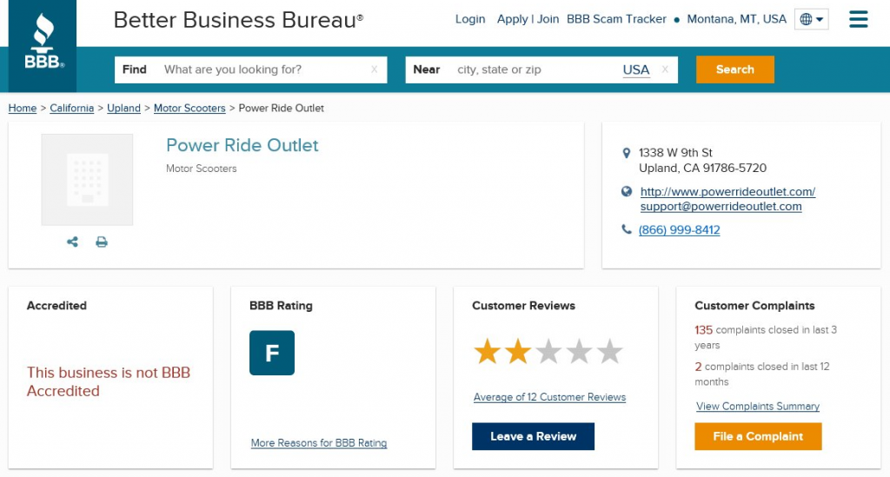Open the Motor Scooters breadcrumb
Screen dimensions: 890x477
pyautogui.click(x=189, y=109)
